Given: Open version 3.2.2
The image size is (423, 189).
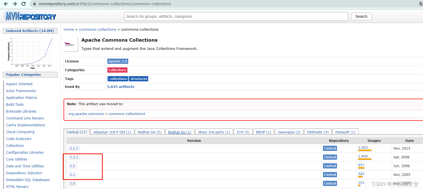Looking at the screenshot, I should click(74, 148).
